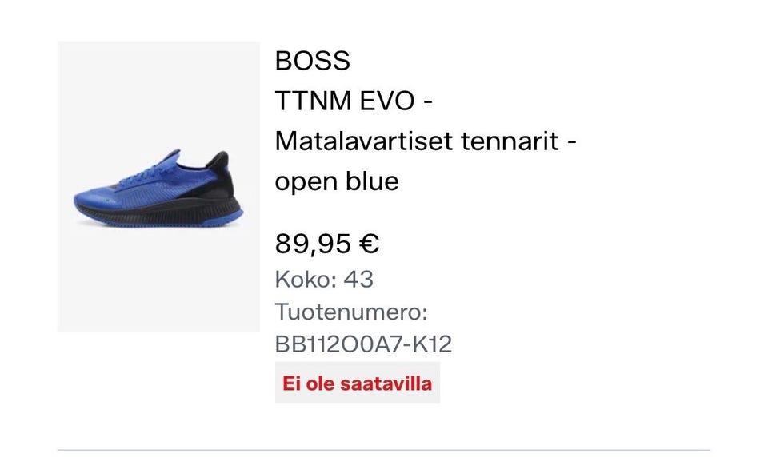Select the product number BB112O0A7-K12
Screen dimensions: 768x457
(x=363, y=344)
